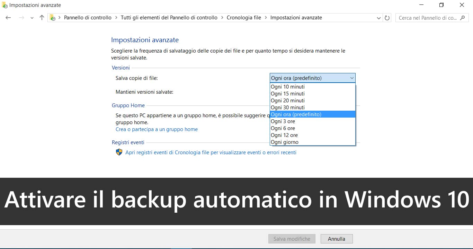
Task: Expand the chevron after Cronologia file breadcrumb
Action: 265,17
